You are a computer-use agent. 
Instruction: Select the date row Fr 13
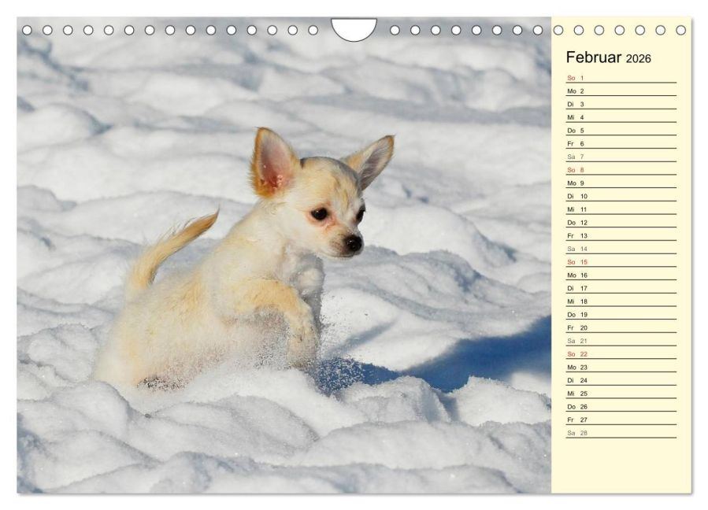[621, 235]
